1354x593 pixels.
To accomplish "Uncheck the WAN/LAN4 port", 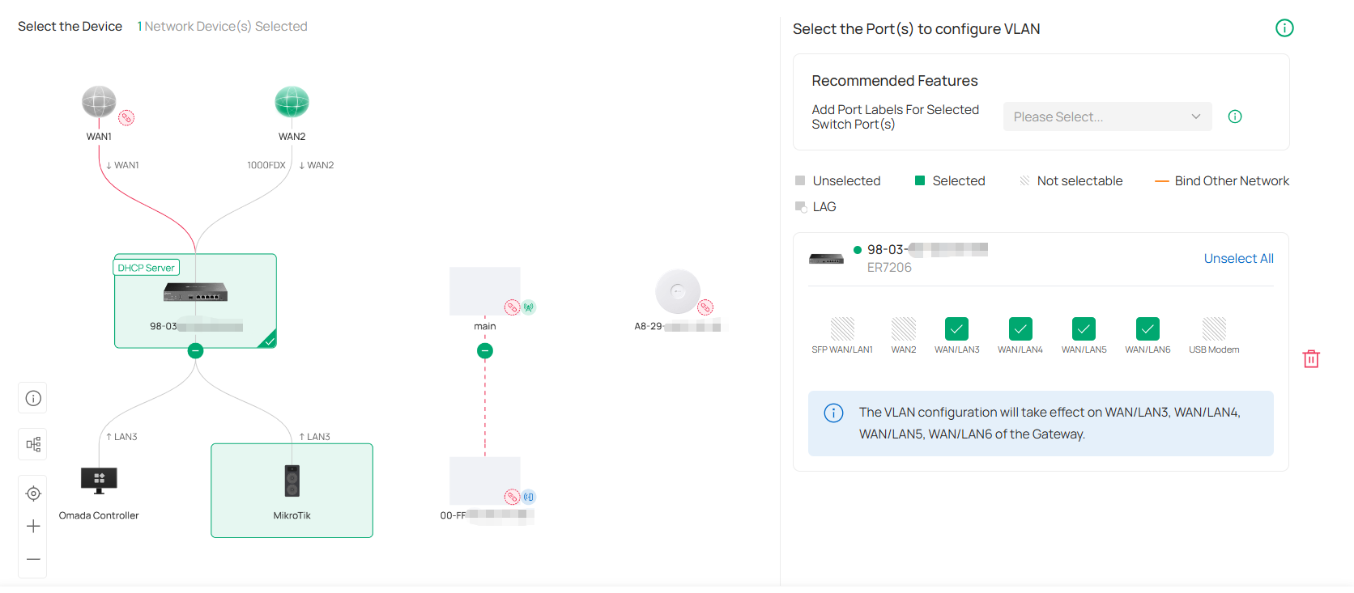I will (x=1020, y=328).
